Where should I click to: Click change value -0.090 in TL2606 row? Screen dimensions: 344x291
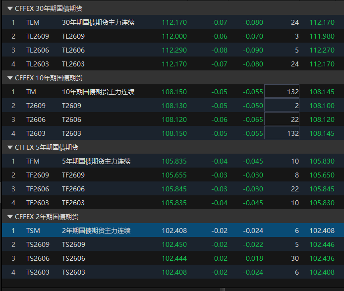253,50
